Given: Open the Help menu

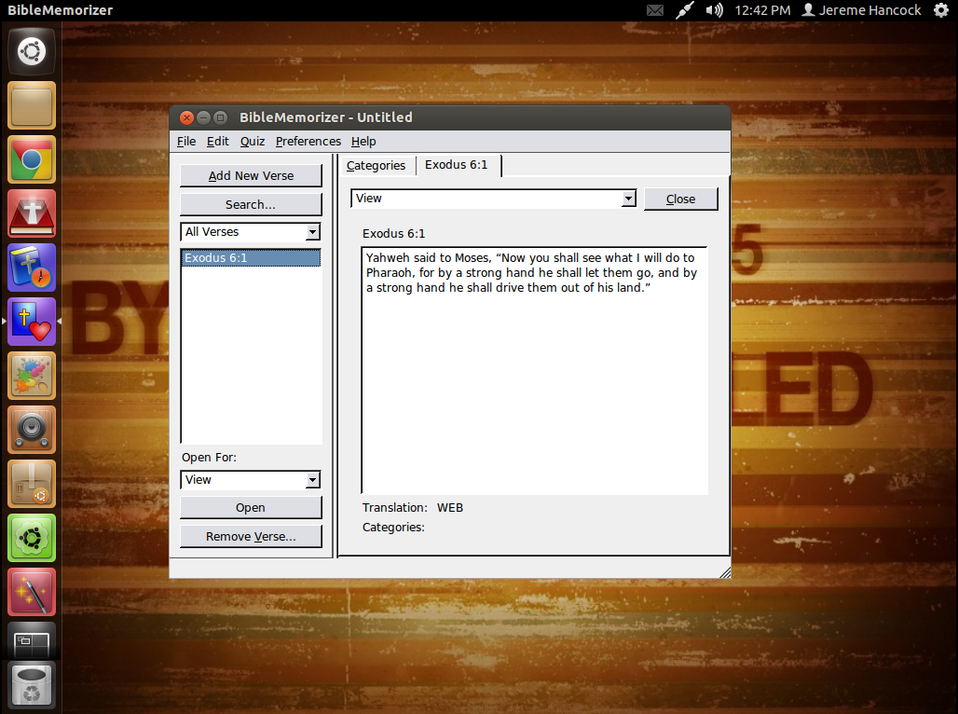Looking at the screenshot, I should 363,141.
